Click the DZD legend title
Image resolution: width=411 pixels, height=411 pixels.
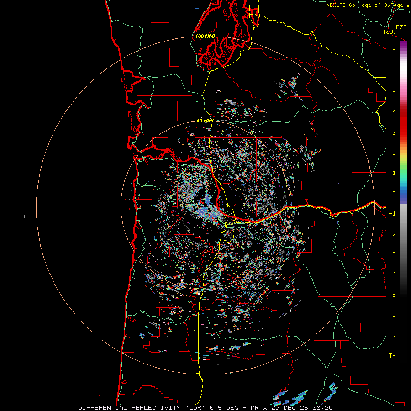(401, 27)
